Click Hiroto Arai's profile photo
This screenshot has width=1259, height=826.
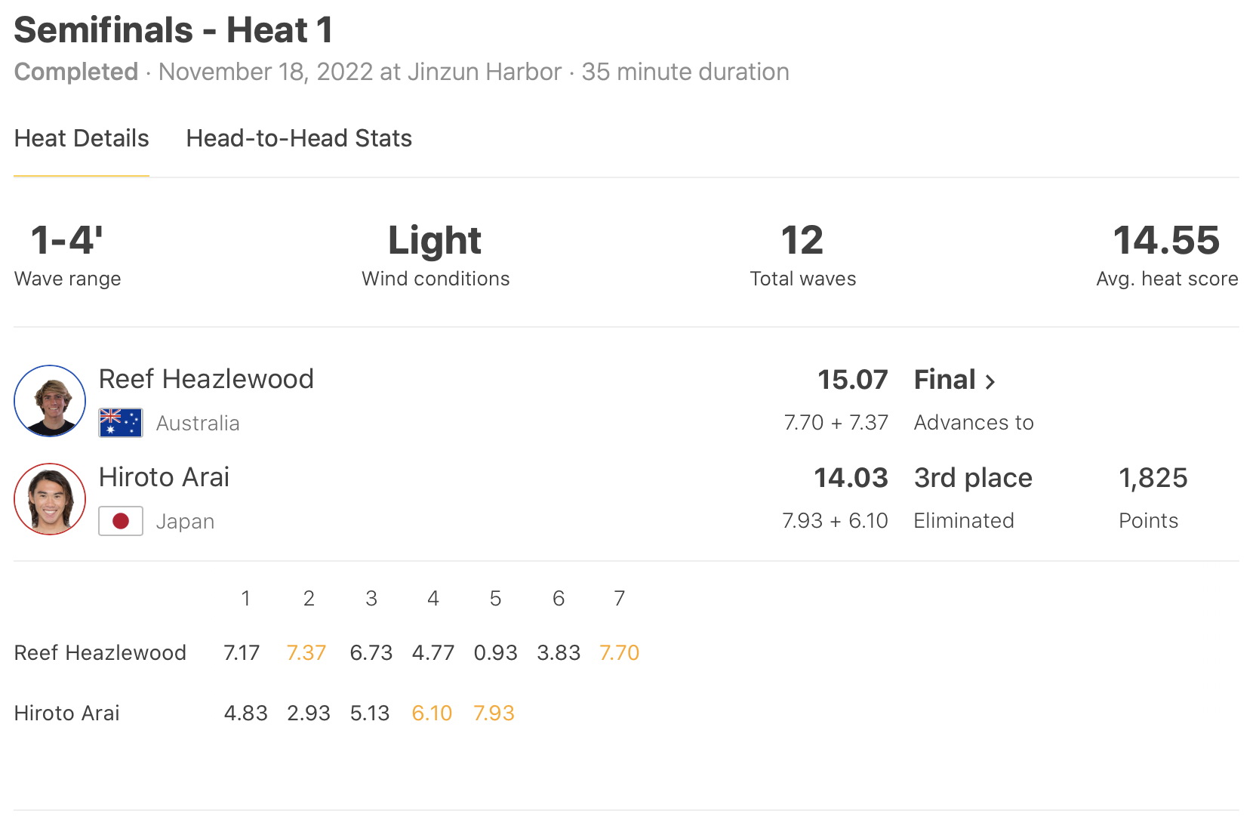(x=50, y=499)
